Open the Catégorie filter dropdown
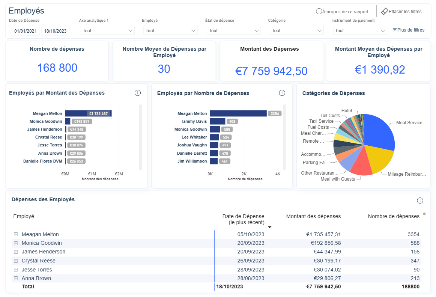436x297 pixels. click(297, 31)
